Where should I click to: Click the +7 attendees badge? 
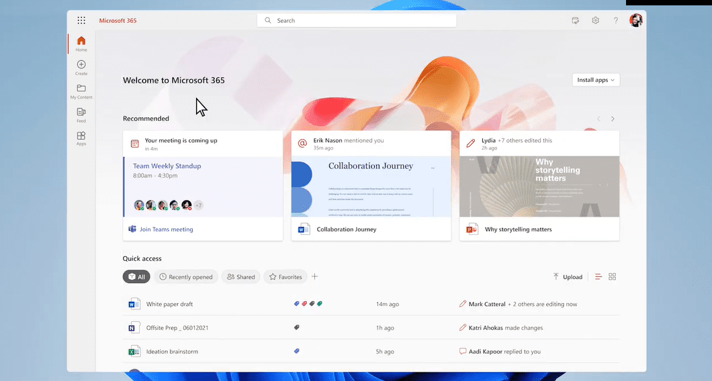click(198, 205)
